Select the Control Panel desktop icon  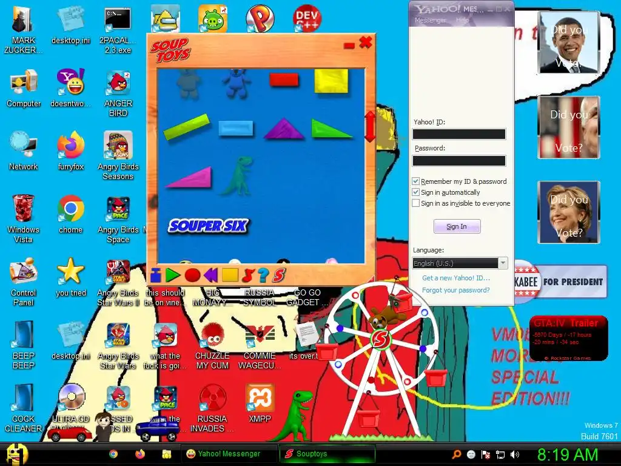(24, 282)
